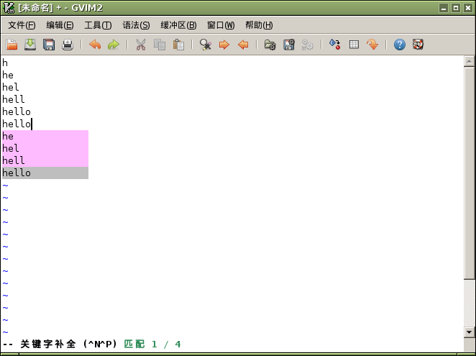Click the vertical scrollbar thumb
This screenshot has height=356, width=476.
coord(469,173)
